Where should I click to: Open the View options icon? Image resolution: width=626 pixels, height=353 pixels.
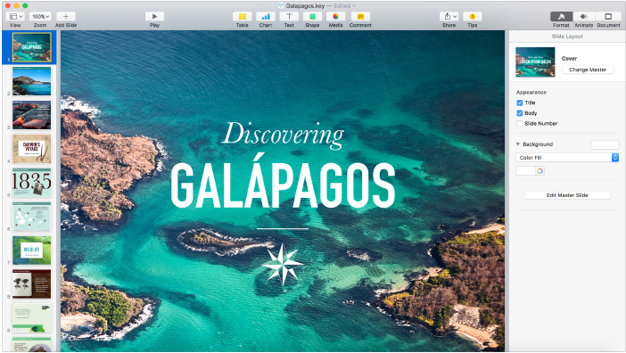pyautogui.click(x=16, y=16)
